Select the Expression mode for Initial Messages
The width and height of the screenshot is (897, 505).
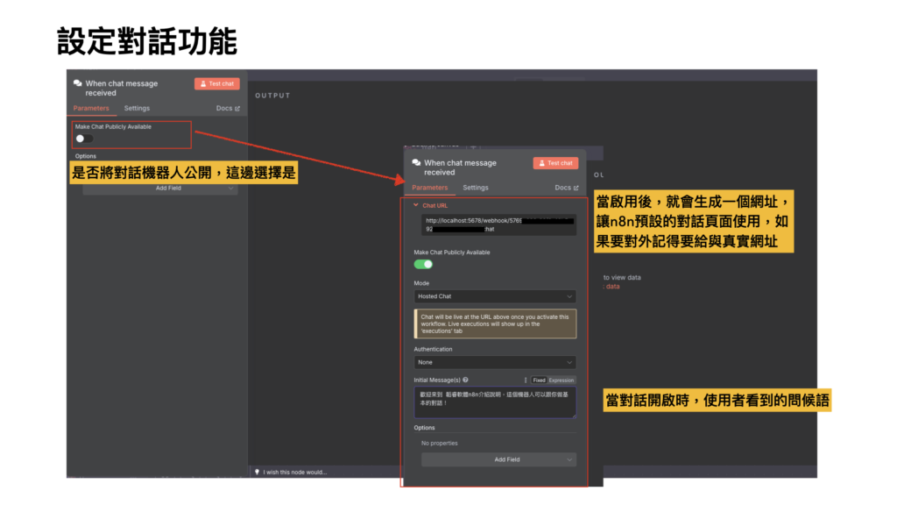(562, 381)
